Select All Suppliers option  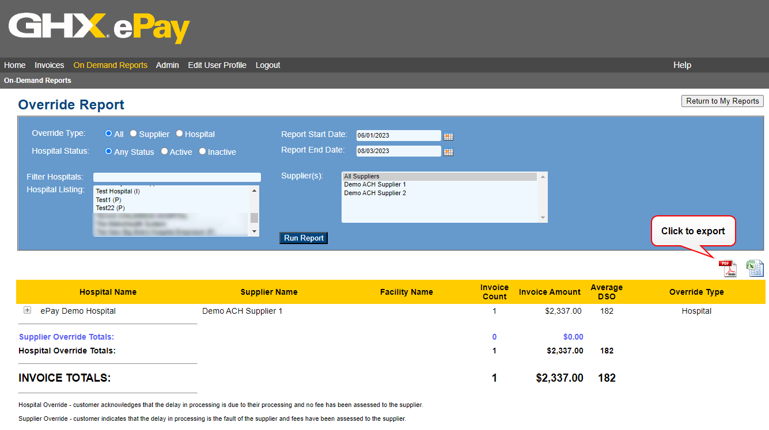click(440, 177)
